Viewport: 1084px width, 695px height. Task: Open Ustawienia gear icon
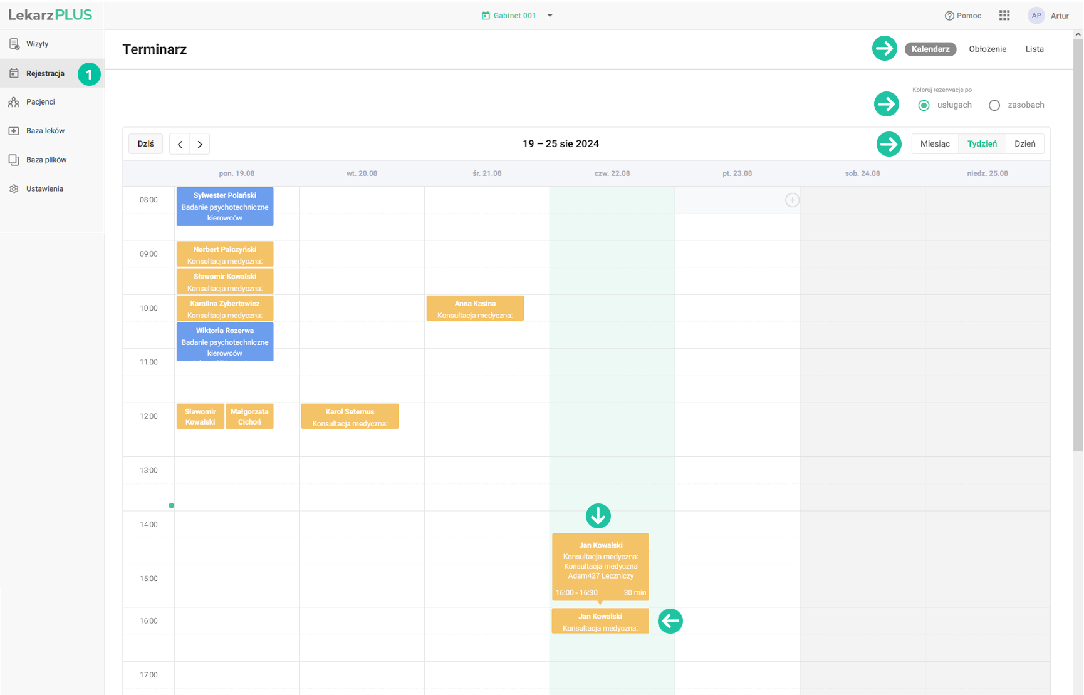[14, 189]
